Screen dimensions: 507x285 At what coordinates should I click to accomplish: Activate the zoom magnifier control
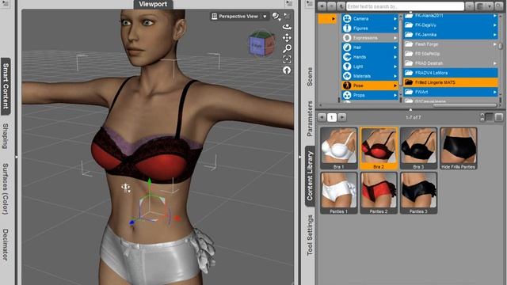click(x=287, y=49)
